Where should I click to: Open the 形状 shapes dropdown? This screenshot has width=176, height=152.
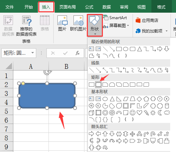point(95,25)
